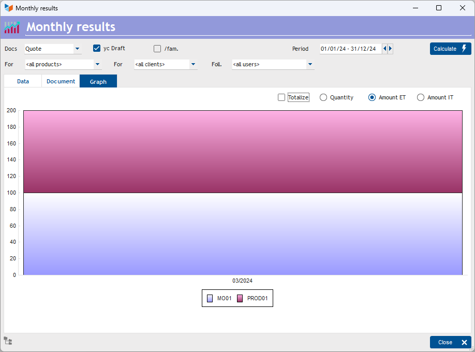Click the tree structure icon at bottom left
Image resolution: width=475 pixels, height=352 pixels.
pos(8,341)
